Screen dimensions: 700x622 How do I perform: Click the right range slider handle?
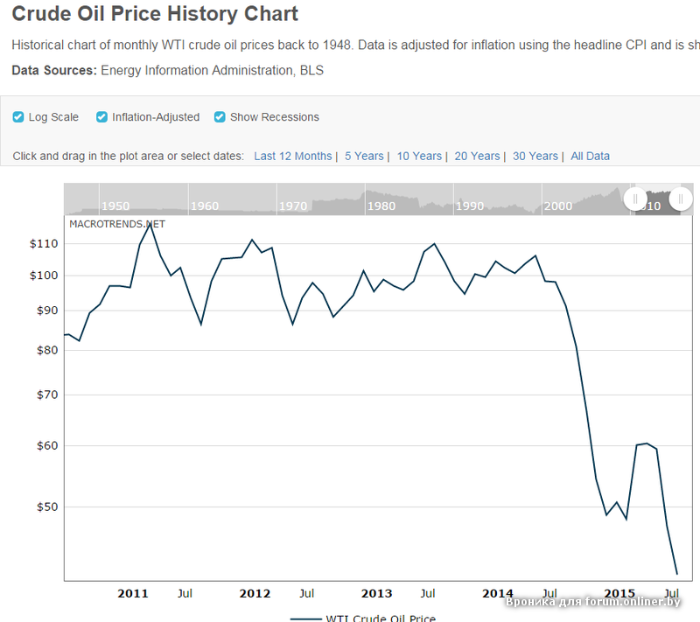(x=681, y=199)
